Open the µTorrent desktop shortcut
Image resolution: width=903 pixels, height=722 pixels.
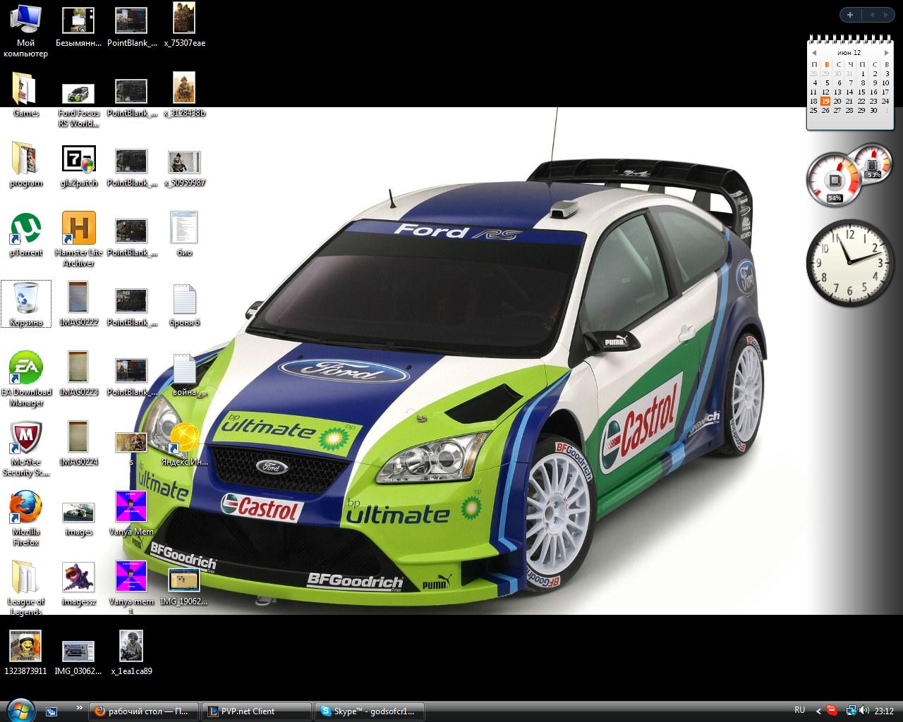click(x=25, y=229)
